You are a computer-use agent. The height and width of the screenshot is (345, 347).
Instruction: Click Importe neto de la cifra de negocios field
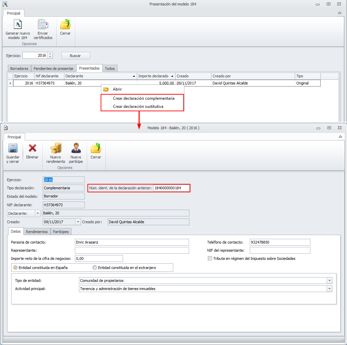(99, 258)
